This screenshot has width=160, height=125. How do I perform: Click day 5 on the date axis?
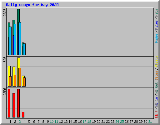[x=29, y=122]
